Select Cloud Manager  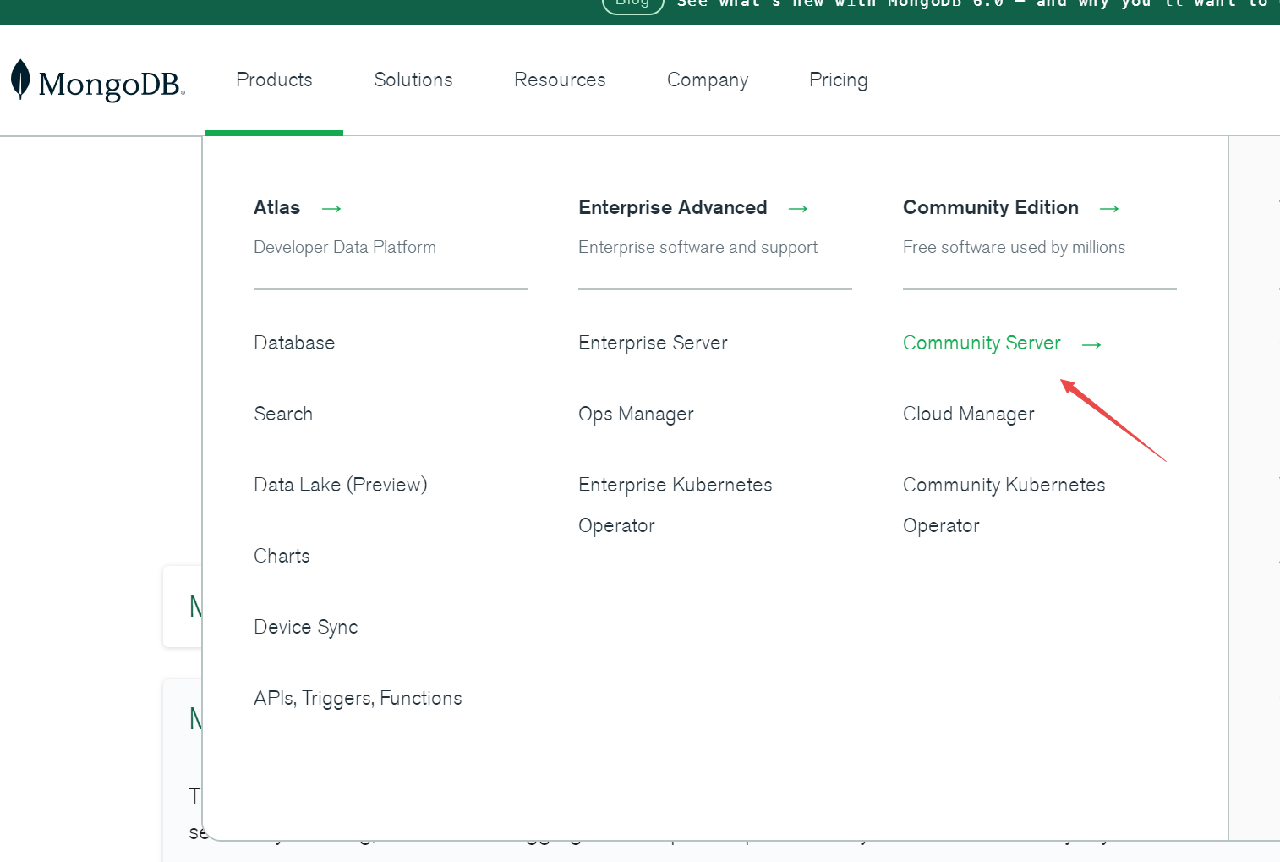point(968,414)
